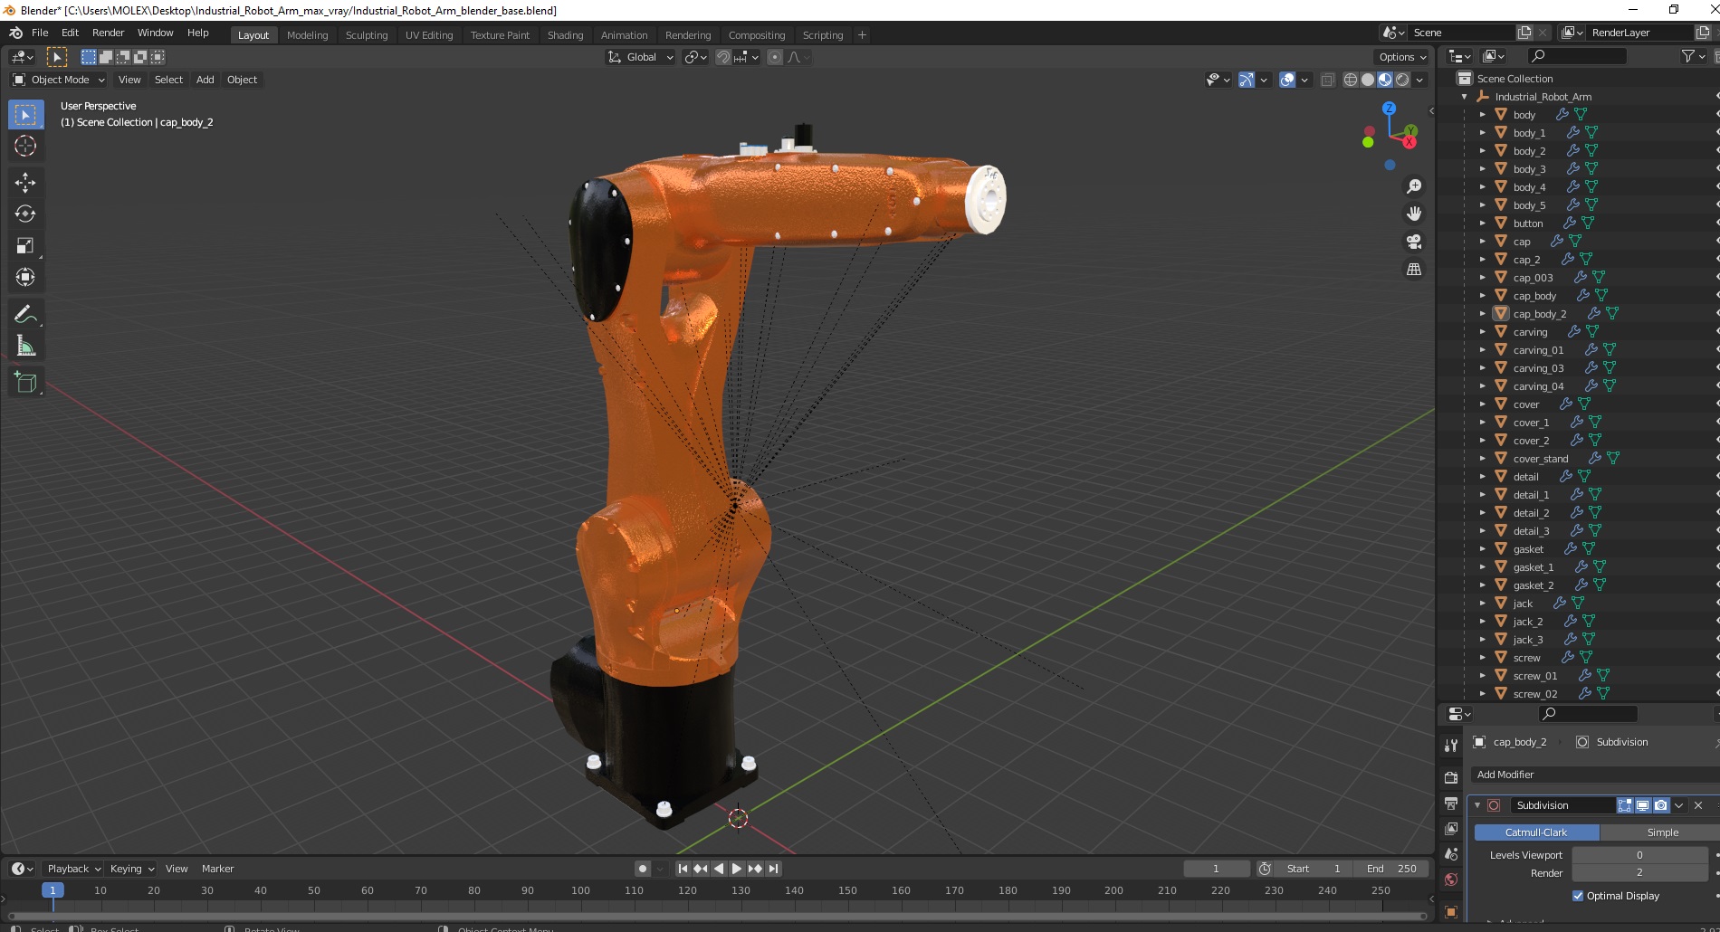The height and width of the screenshot is (932, 1720).
Task: Open Object Mode dropdown
Action: click(x=59, y=80)
